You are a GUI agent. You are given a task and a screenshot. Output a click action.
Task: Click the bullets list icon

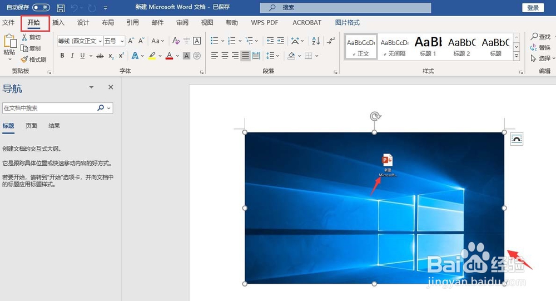pos(214,41)
